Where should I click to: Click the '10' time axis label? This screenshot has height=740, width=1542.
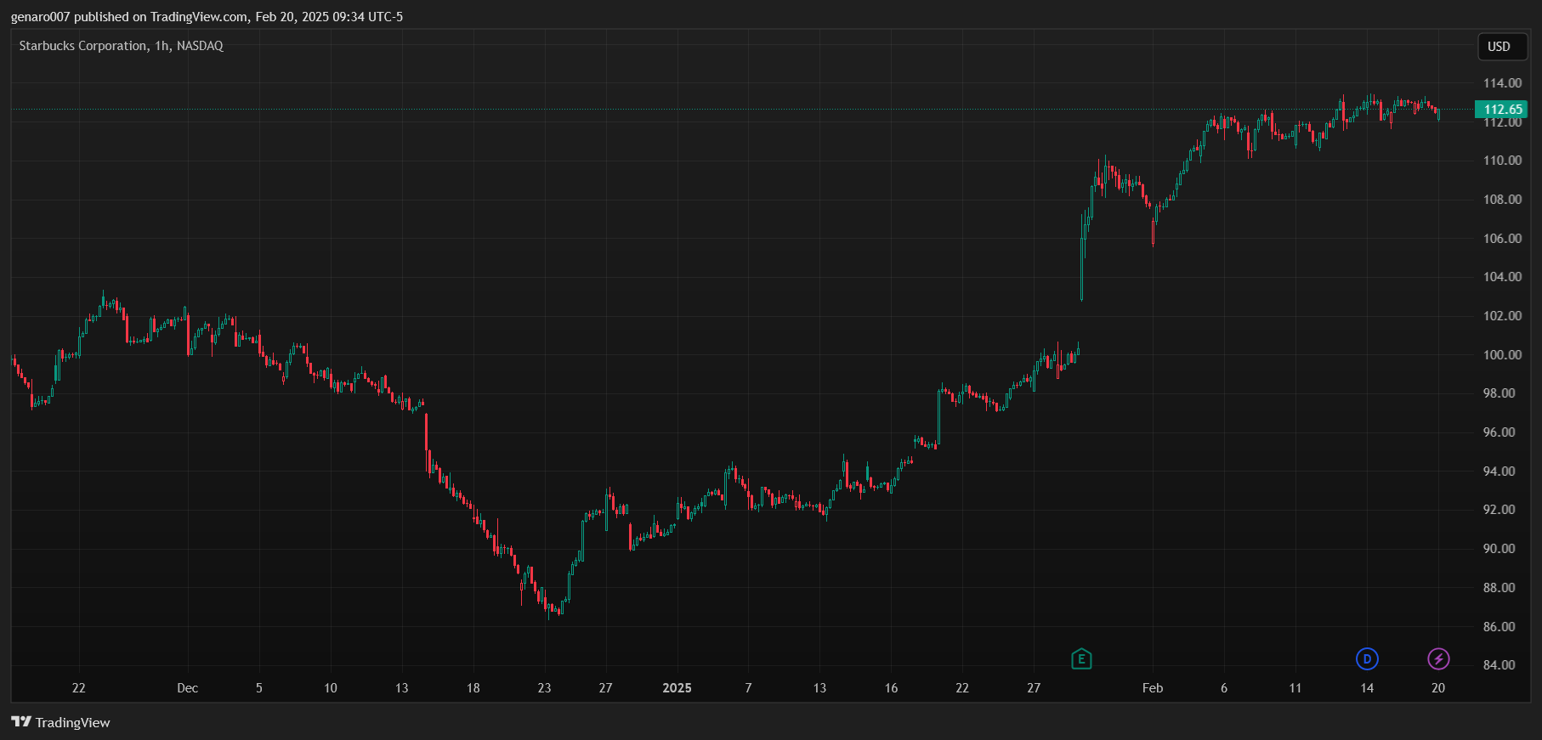(x=331, y=687)
